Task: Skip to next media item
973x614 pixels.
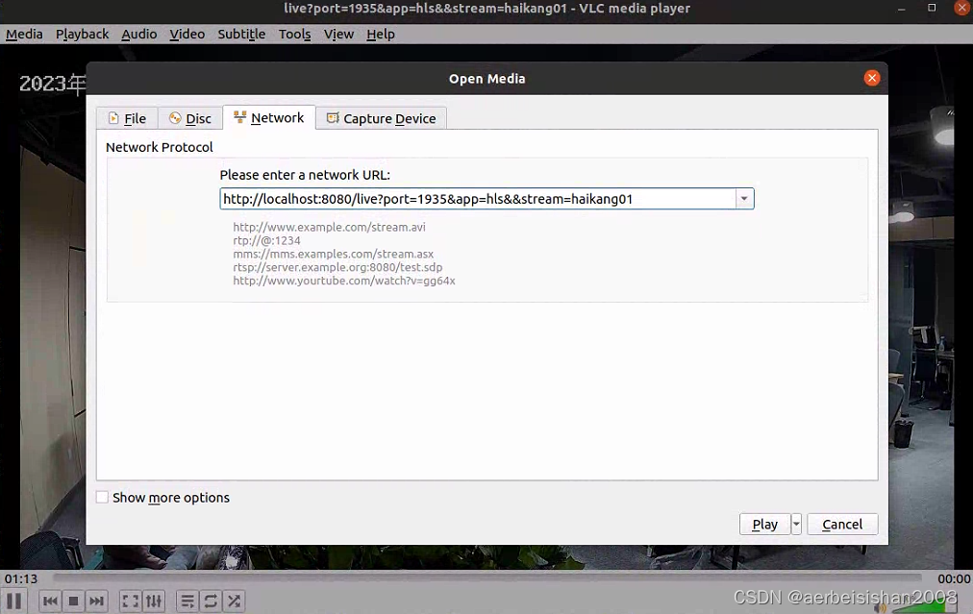Action: (96, 601)
